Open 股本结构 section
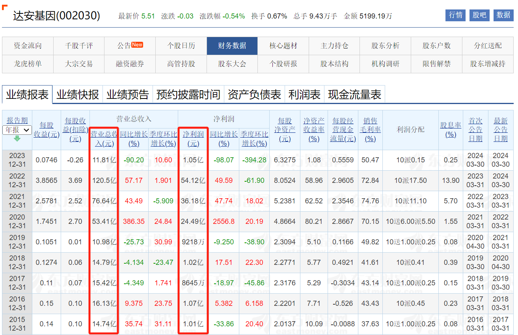Screen dimensions: 518x335 pos(334,64)
